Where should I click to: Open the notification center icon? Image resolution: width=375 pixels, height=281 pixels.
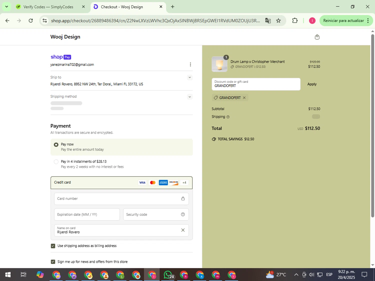[364, 275]
